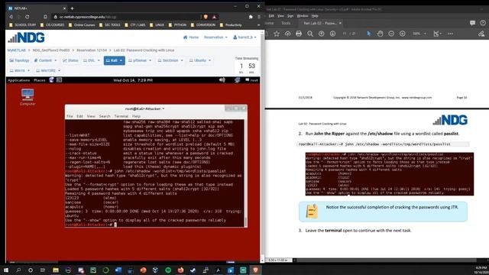
Task: Open the LINUX bookmarks folder
Action: point(157,25)
